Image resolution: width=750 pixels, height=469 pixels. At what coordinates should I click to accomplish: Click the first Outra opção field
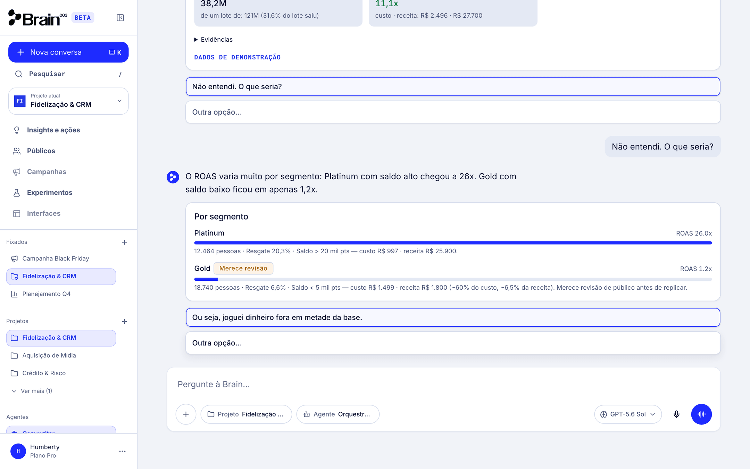[x=453, y=112]
